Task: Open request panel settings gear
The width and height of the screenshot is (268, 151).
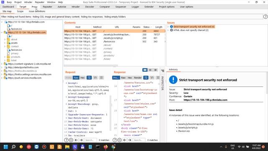Action: pos(71,140)
